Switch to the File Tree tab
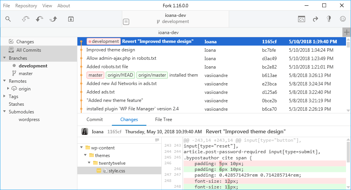 (163, 119)
